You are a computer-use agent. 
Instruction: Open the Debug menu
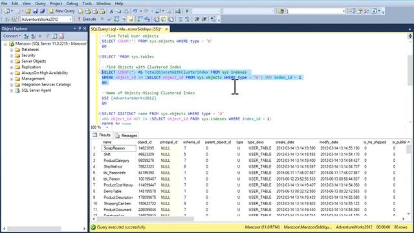[72, 4]
